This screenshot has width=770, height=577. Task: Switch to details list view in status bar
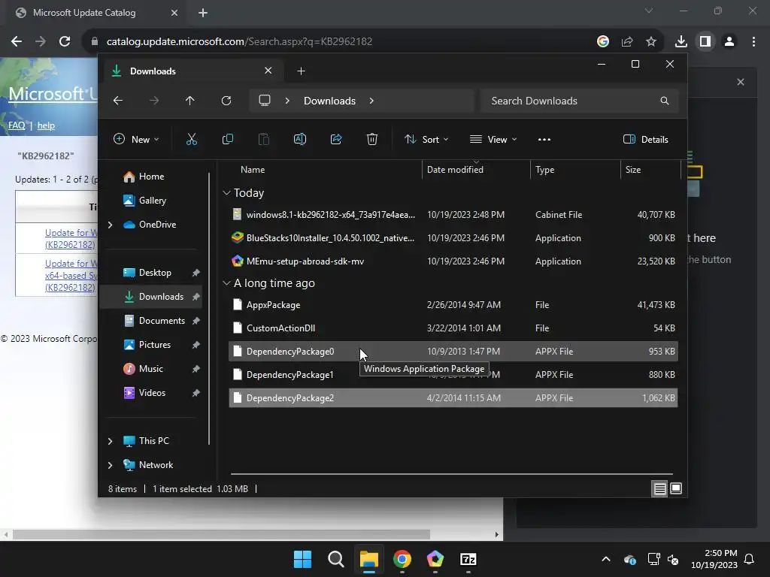click(660, 488)
